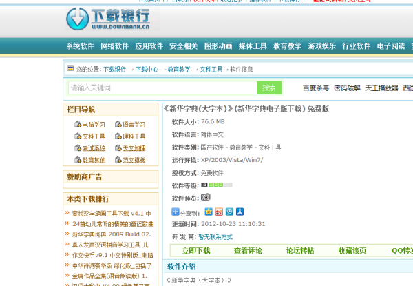Image resolution: width=413 pixels, height=286 pixels.
Task: Click the breadcrumb location icon
Action: coord(70,68)
